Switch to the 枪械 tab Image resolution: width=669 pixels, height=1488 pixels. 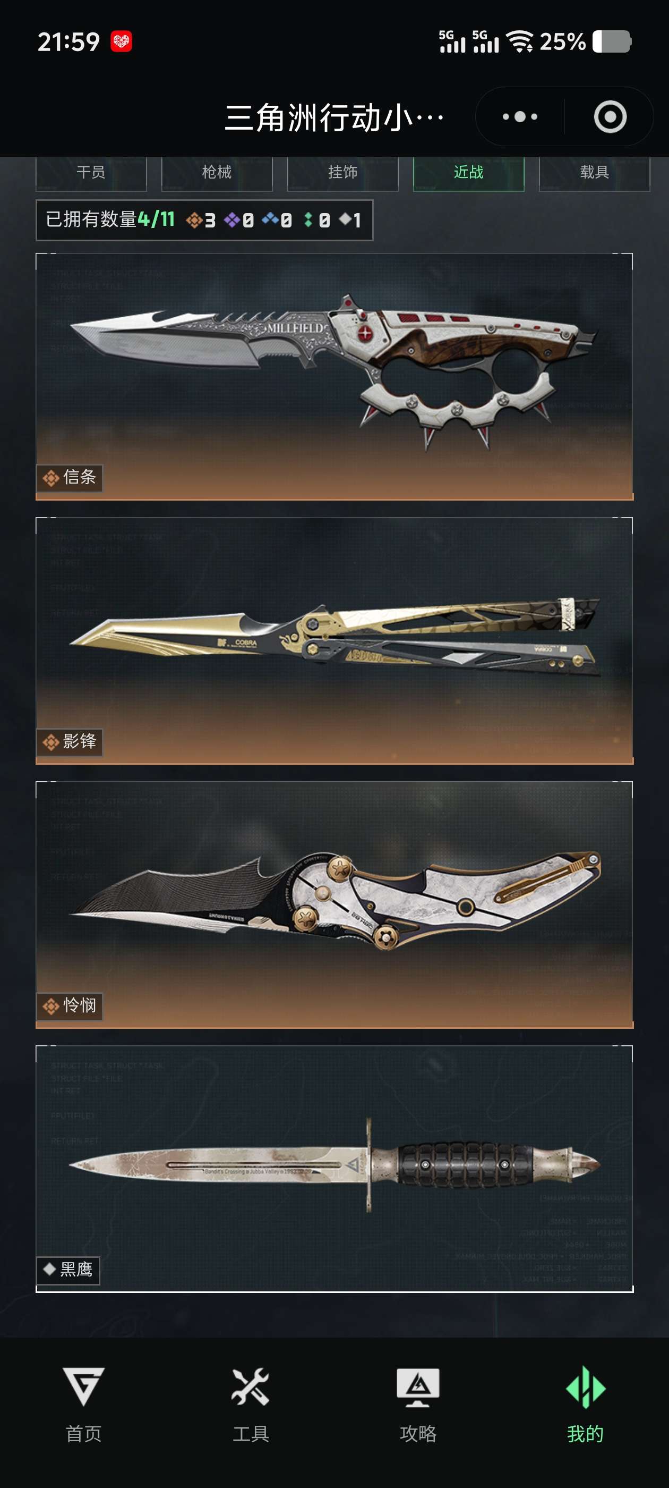point(217,172)
